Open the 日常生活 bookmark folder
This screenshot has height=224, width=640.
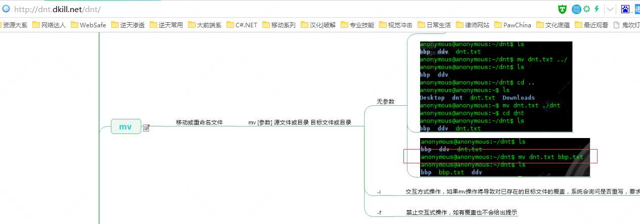tap(434, 25)
